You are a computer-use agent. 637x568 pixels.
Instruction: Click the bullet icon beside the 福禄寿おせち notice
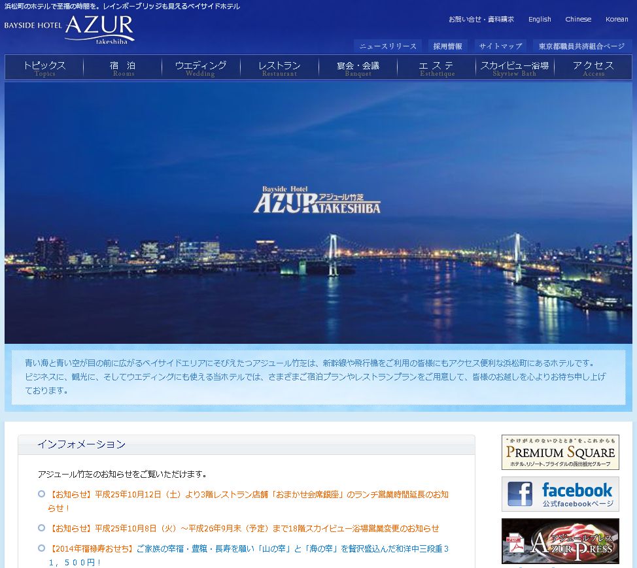click(41, 548)
